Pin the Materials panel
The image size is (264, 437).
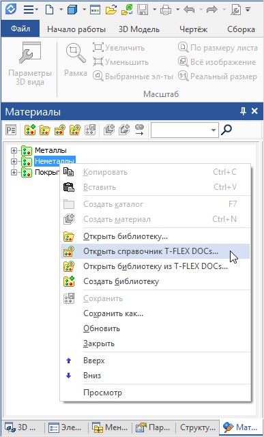pyautogui.click(x=243, y=111)
